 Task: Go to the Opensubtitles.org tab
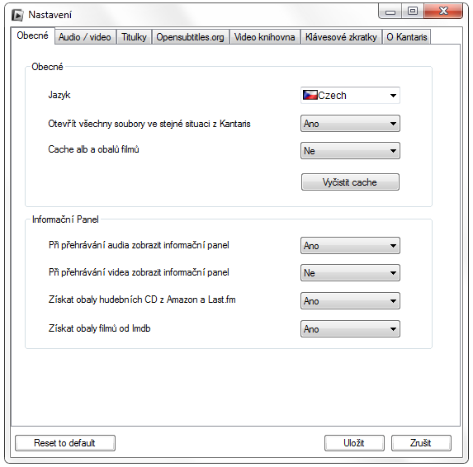click(x=191, y=37)
